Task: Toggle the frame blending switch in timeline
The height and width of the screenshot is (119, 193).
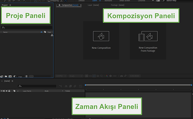Action: coord(71,86)
